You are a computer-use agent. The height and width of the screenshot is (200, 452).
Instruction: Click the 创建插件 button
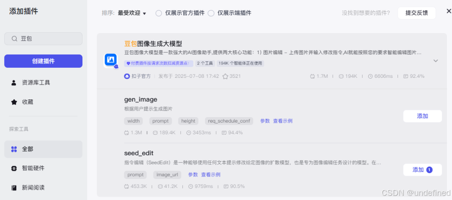click(x=43, y=61)
